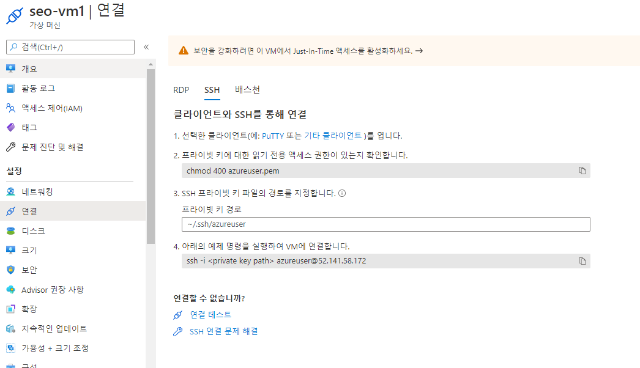Select 태그 purple tag icon

pyautogui.click(x=11, y=127)
